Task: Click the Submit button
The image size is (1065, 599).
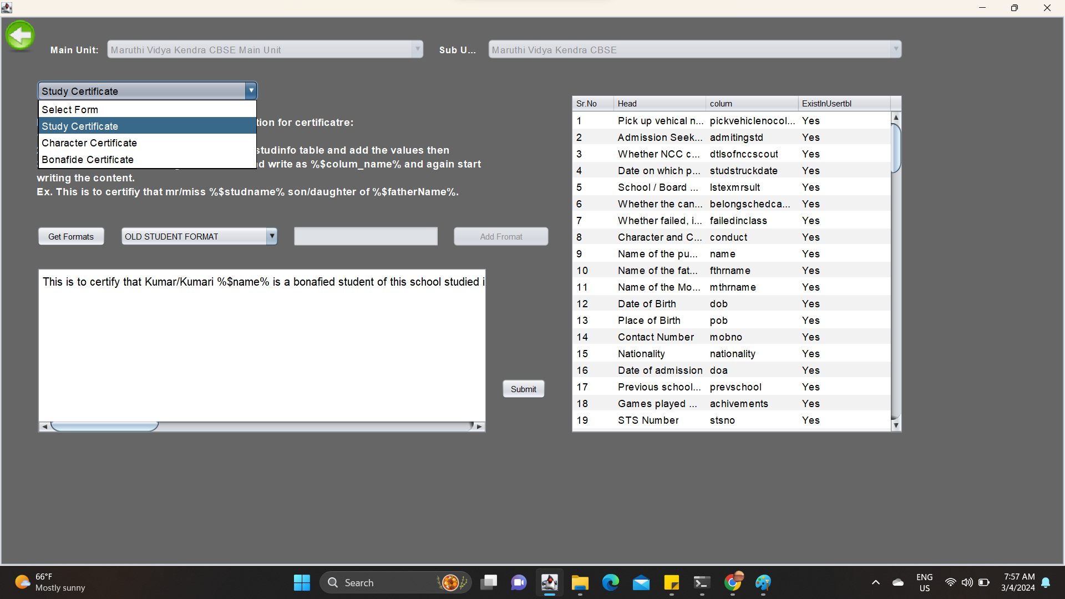Action: 523,389
